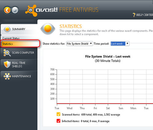The image size is (153, 130).
Task: Click the large Statistics orb icon
Action: [48, 28]
